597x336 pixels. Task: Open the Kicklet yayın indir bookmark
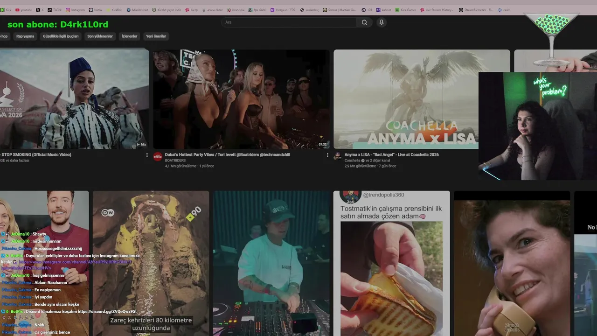(167, 10)
